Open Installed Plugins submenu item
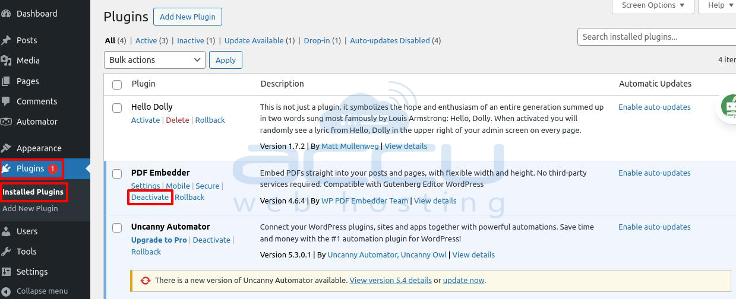 33,192
